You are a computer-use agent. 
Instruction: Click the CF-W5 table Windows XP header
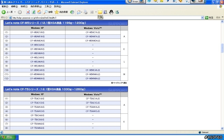(37, 28)
